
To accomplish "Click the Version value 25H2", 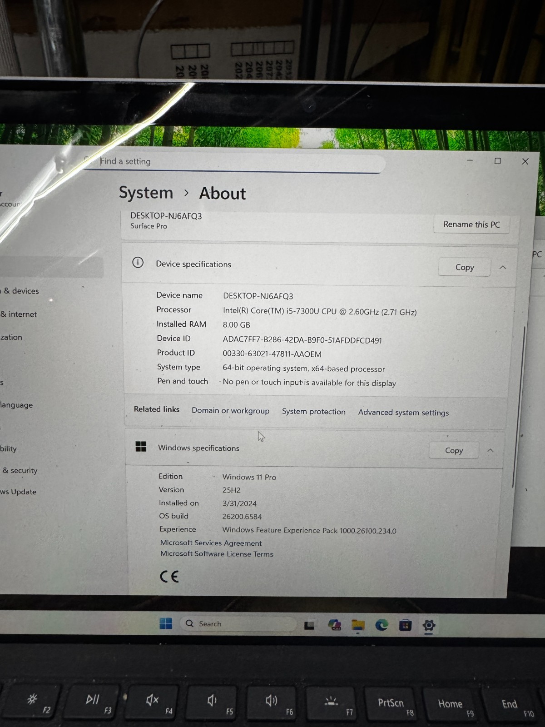I will 231,490.
